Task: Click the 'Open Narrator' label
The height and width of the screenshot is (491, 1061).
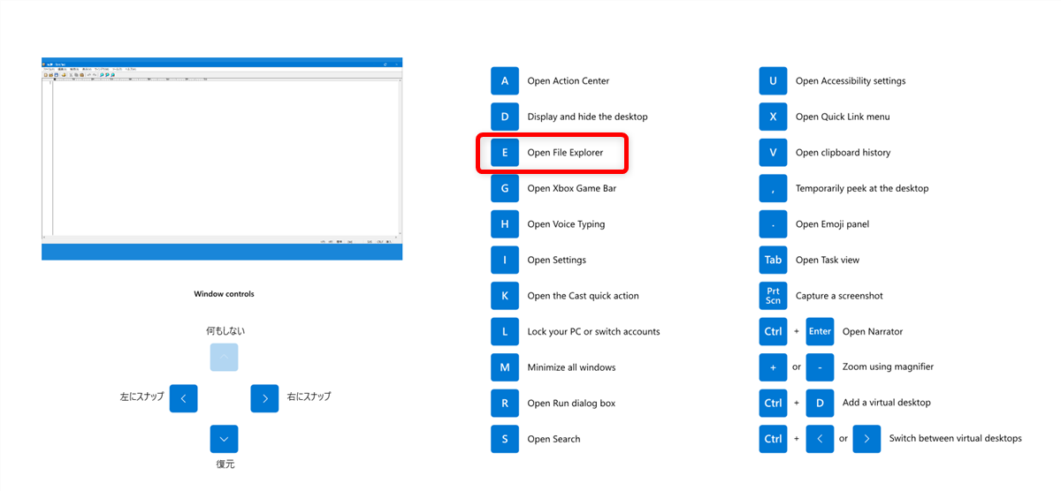Action: [872, 332]
